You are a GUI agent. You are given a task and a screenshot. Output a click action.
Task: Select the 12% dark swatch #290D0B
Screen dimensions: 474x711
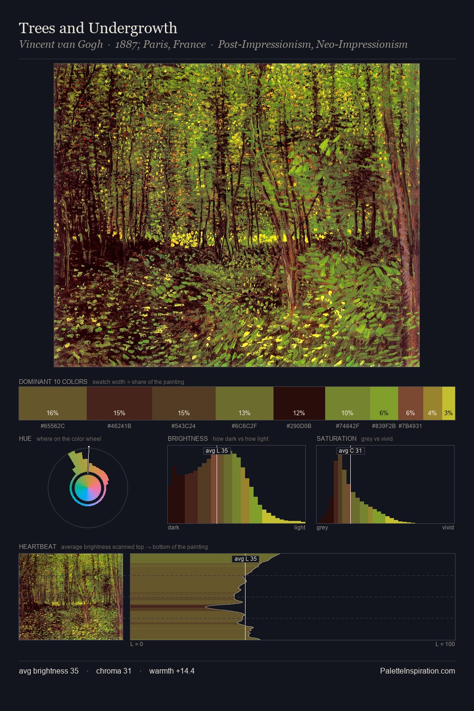[299, 403]
